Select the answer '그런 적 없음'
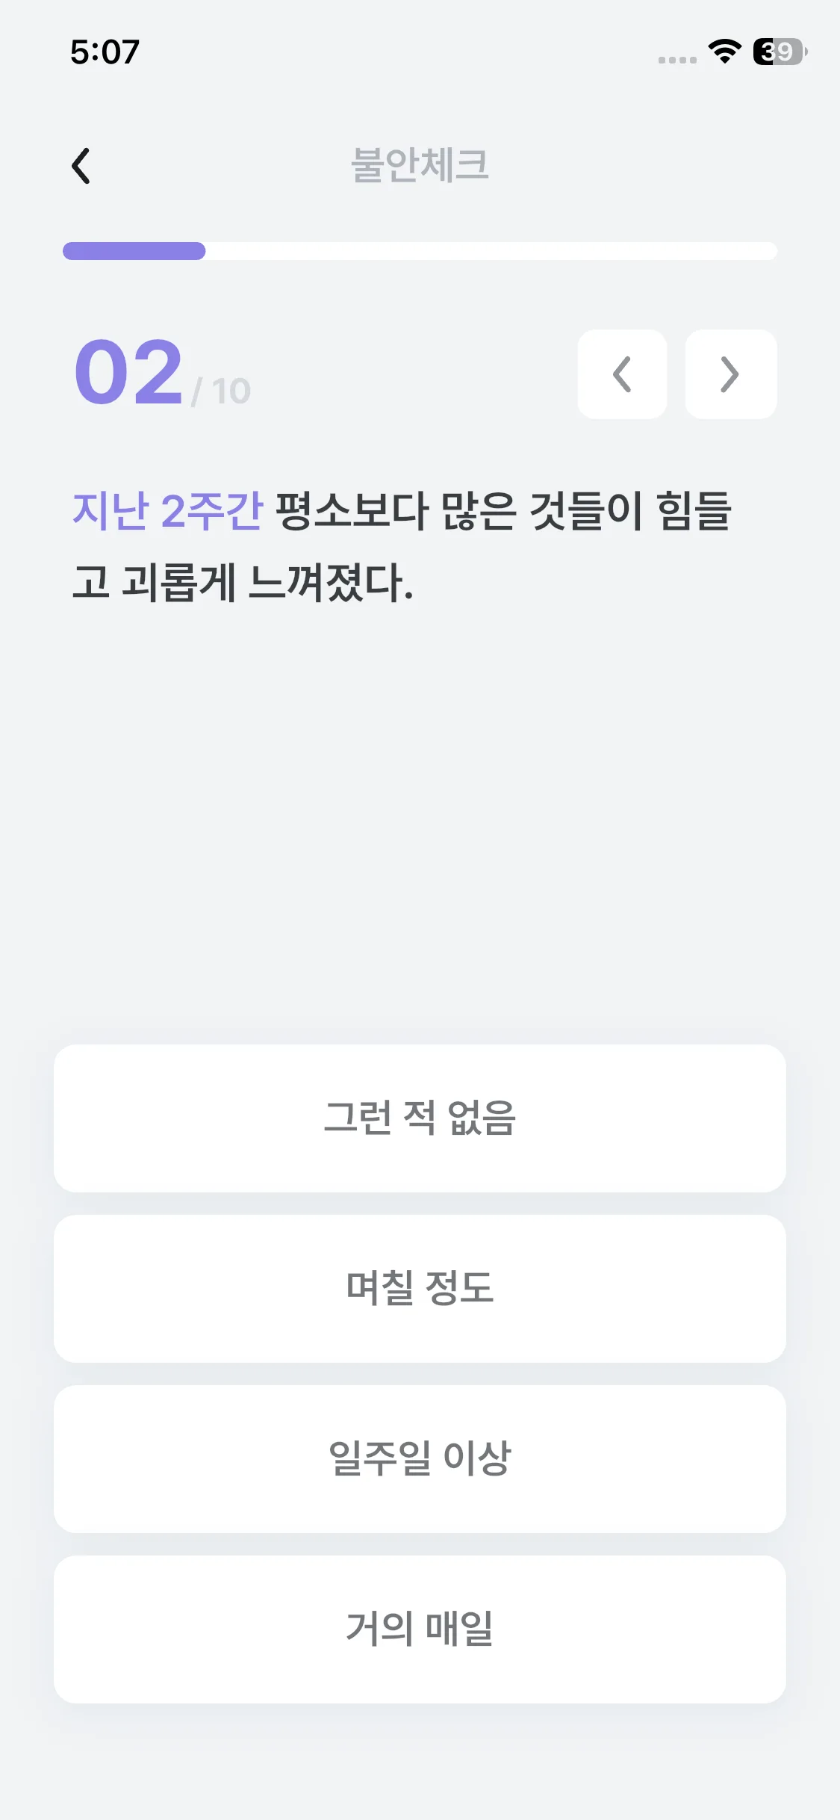This screenshot has height=1820, width=840. [x=420, y=1118]
